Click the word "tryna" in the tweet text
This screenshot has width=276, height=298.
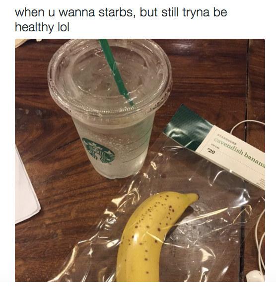pyautogui.click(x=196, y=12)
